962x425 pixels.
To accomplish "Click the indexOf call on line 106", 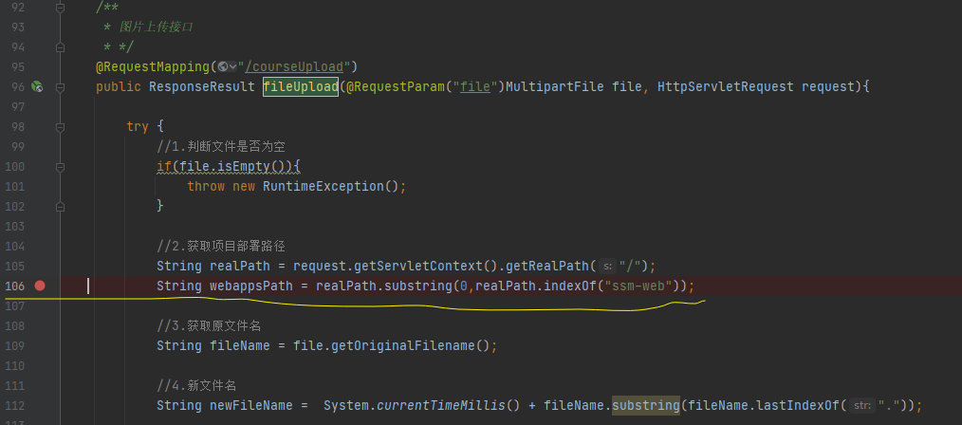I will 570,286.
